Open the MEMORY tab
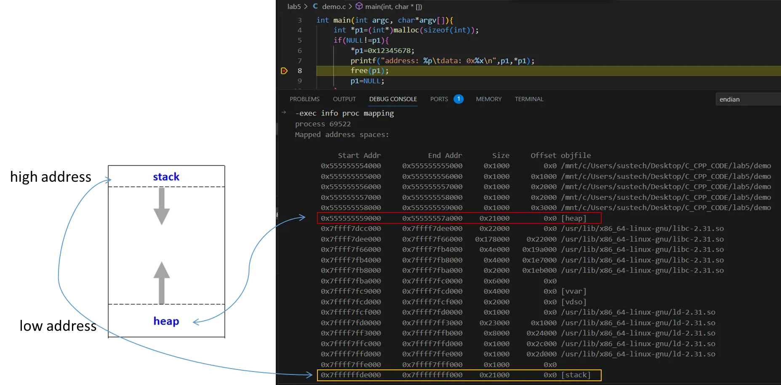Viewport: 781px width, 385px height. point(488,99)
